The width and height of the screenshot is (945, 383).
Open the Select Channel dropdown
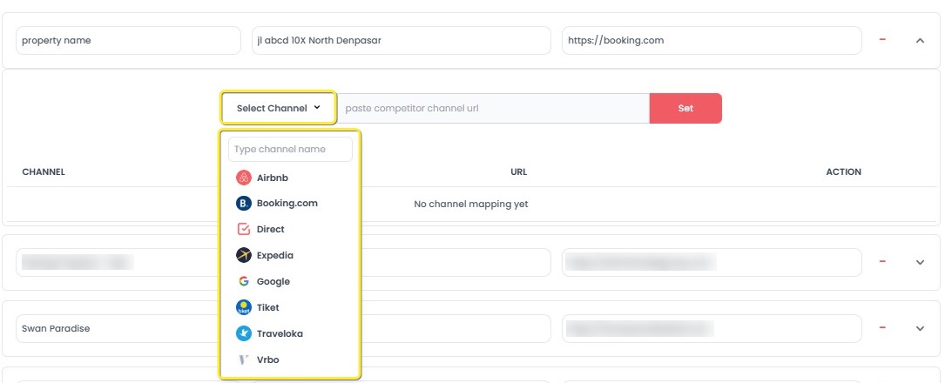[x=278, y=109]
